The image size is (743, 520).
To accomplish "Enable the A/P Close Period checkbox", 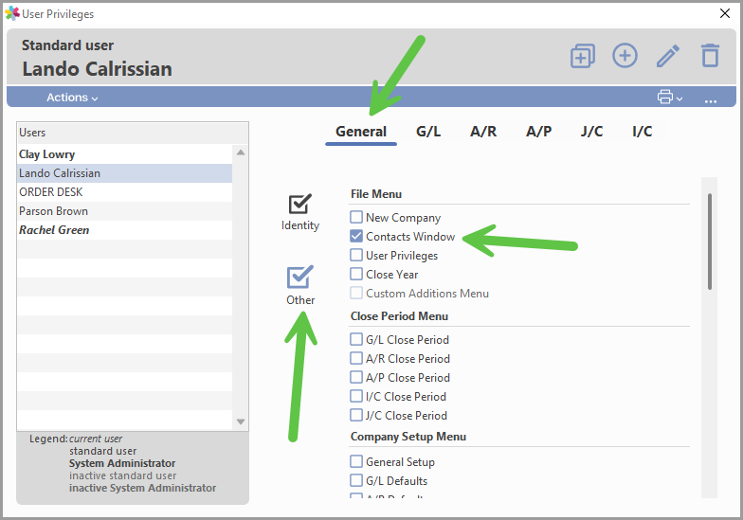I will (x=356, y=377).
